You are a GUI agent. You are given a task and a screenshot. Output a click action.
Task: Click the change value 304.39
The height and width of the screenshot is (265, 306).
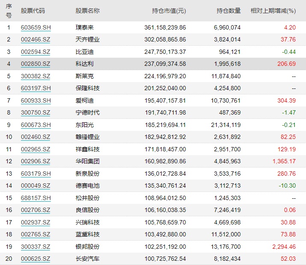click(x=286, y=100)
